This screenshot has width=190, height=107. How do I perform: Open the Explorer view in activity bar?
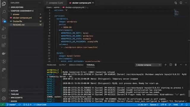(4, 4)
